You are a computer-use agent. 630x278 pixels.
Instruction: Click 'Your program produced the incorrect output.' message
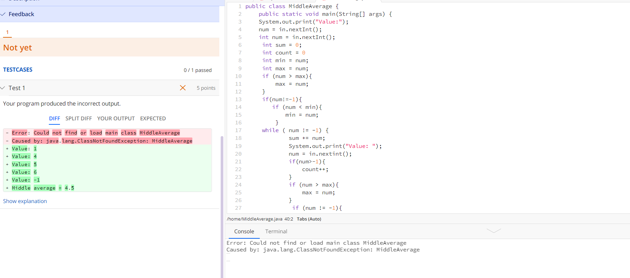pyautogui.click(x=62, y=104)
